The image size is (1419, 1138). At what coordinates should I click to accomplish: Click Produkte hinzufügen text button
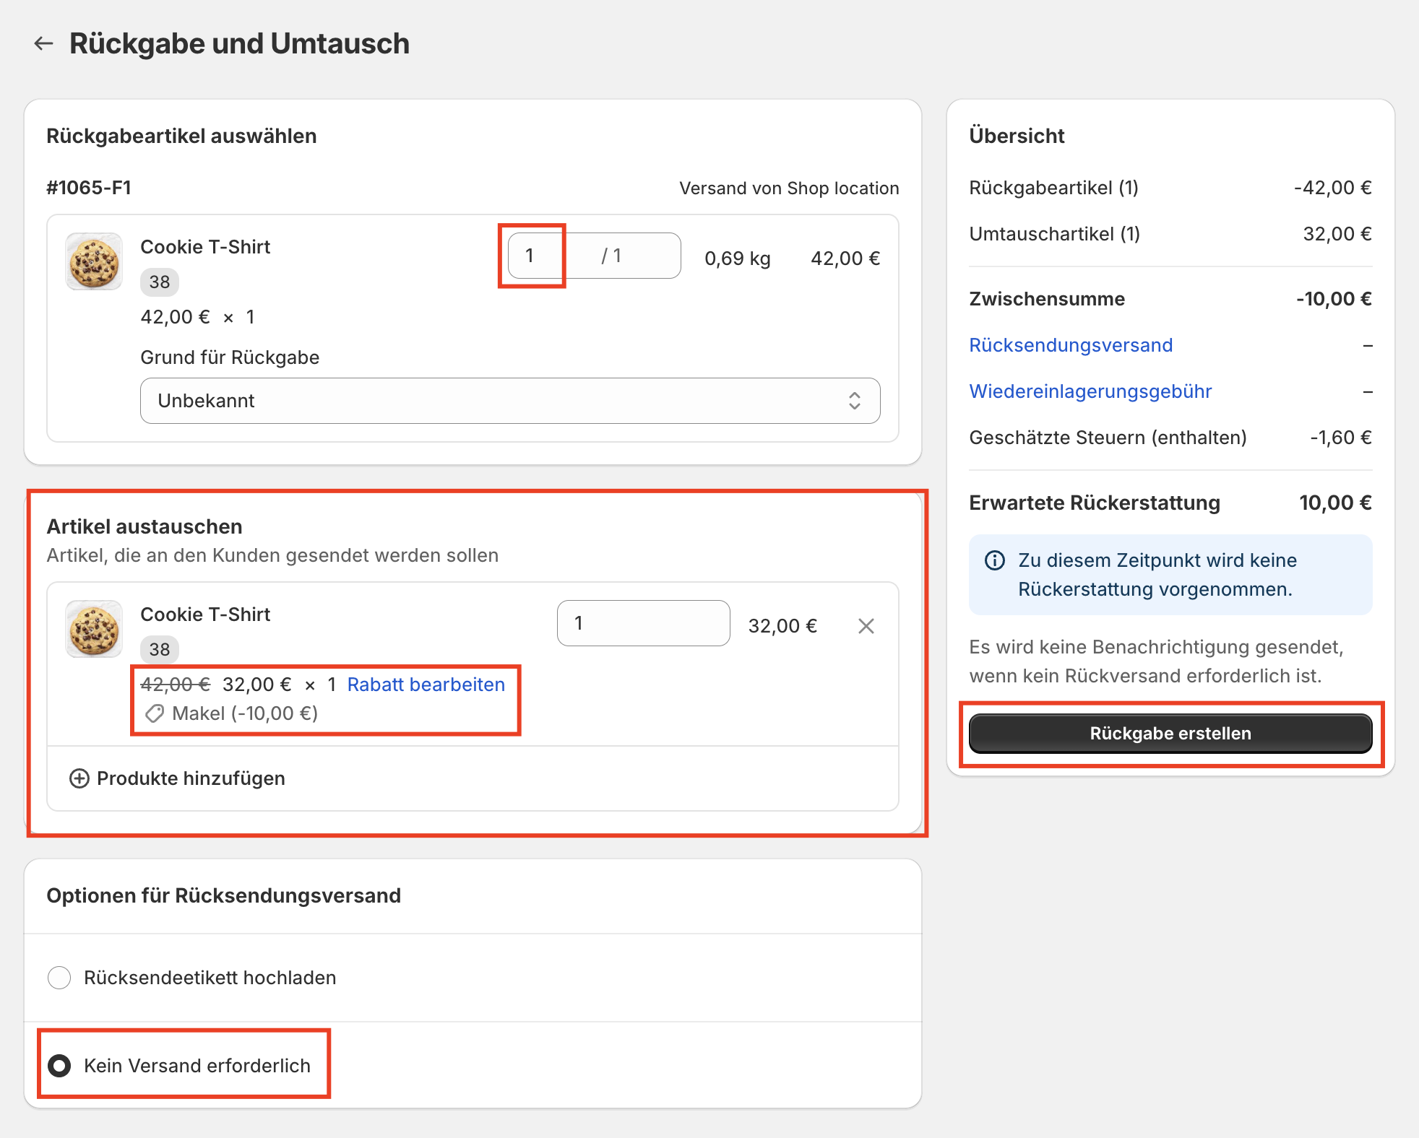coord(191,778)
